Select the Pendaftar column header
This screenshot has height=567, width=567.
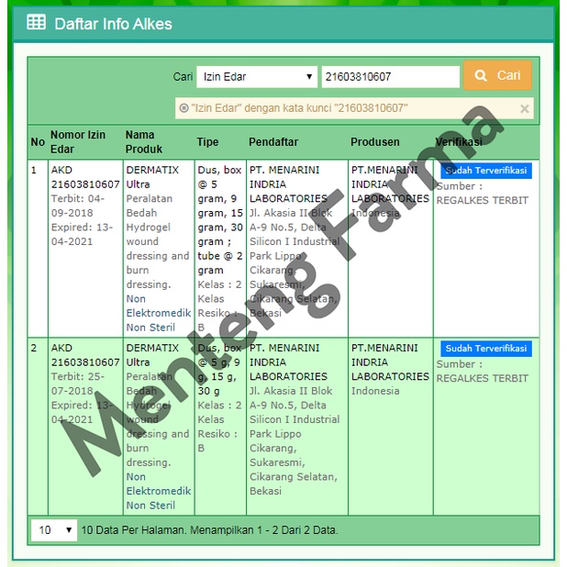(273, 142)
